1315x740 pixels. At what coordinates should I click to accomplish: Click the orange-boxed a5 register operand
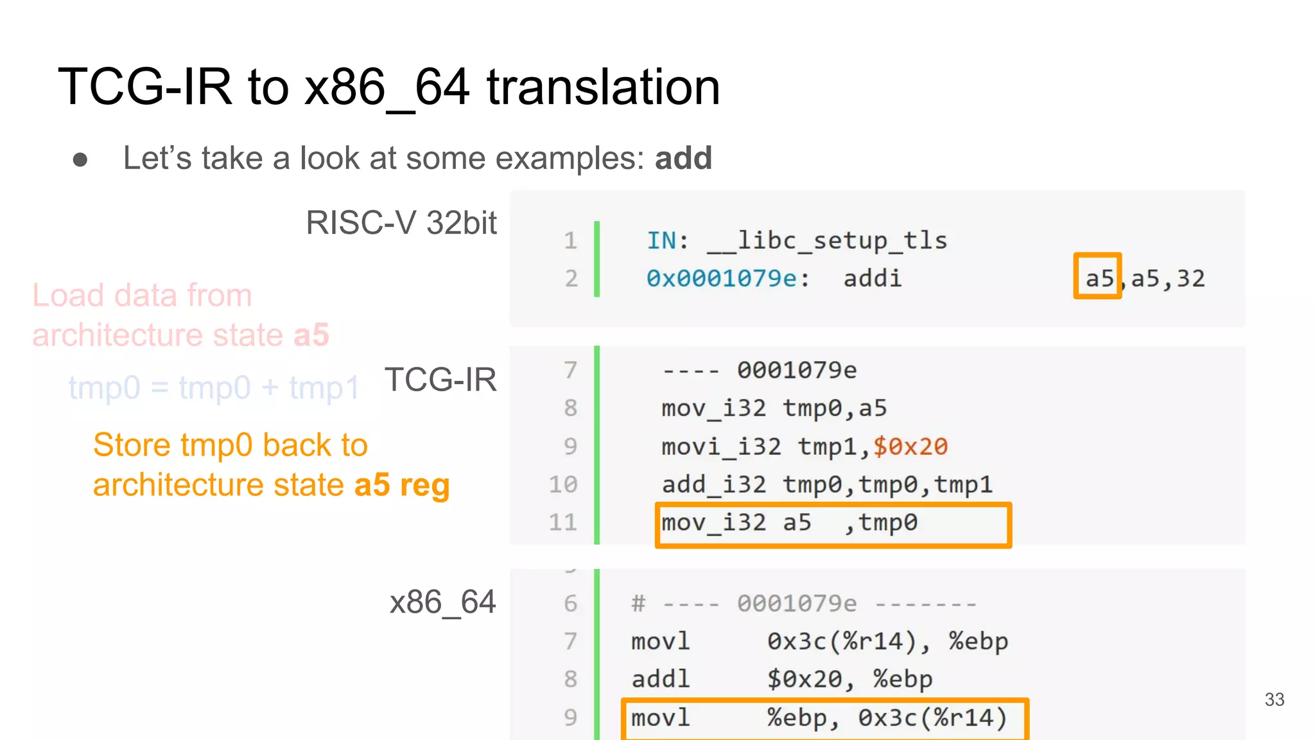pyautogui.click(x=1097, y=276)
